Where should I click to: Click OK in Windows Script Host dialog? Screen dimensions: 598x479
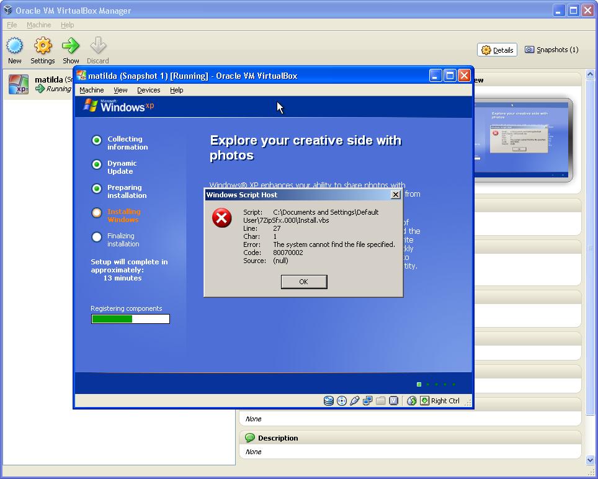(x=304, y=282)
